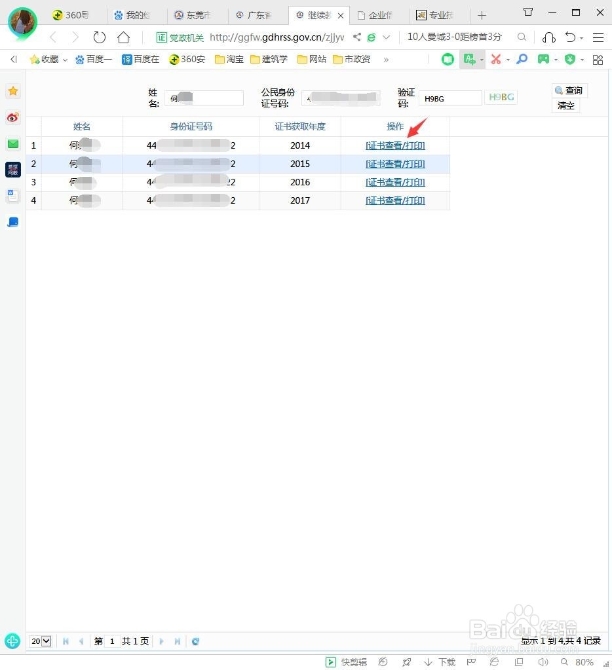The height and width of the screenshot is (670, 612).
Task: Close the 继续教 tab
Action: click(341, 16)
